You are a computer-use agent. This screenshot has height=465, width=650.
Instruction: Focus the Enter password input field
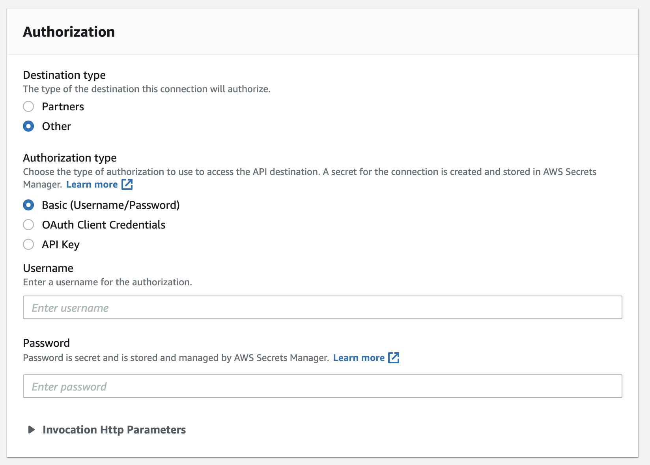coord(322,386)
